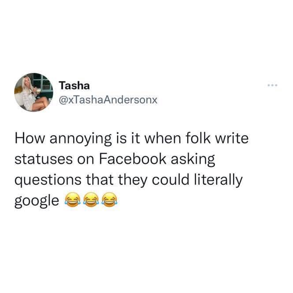
Task: Click the word How starting the tweet
Action: tap(30, 139)
